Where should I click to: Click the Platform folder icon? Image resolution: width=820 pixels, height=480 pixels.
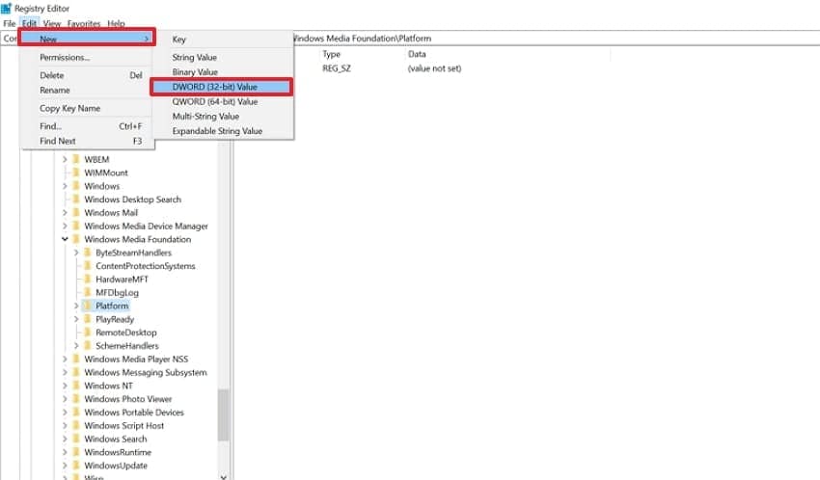(x=88, y=306)
